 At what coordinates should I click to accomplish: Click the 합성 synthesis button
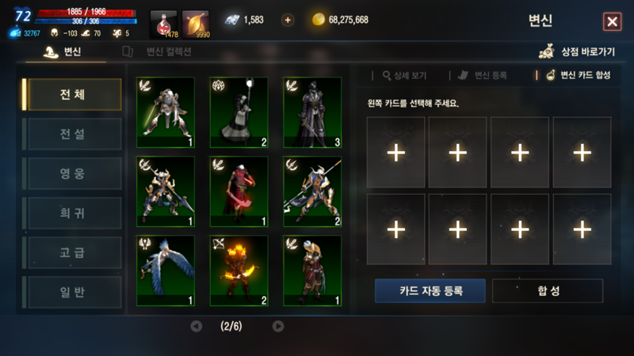tap(548, 290)
